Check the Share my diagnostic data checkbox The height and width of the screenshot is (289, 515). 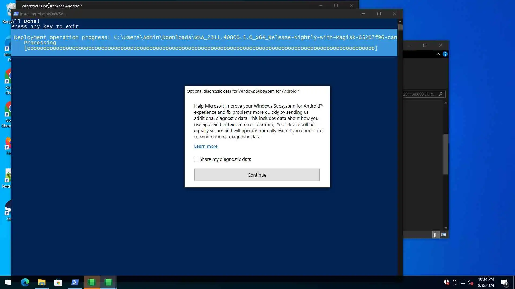pyautogui.click(x=196, y=159)
